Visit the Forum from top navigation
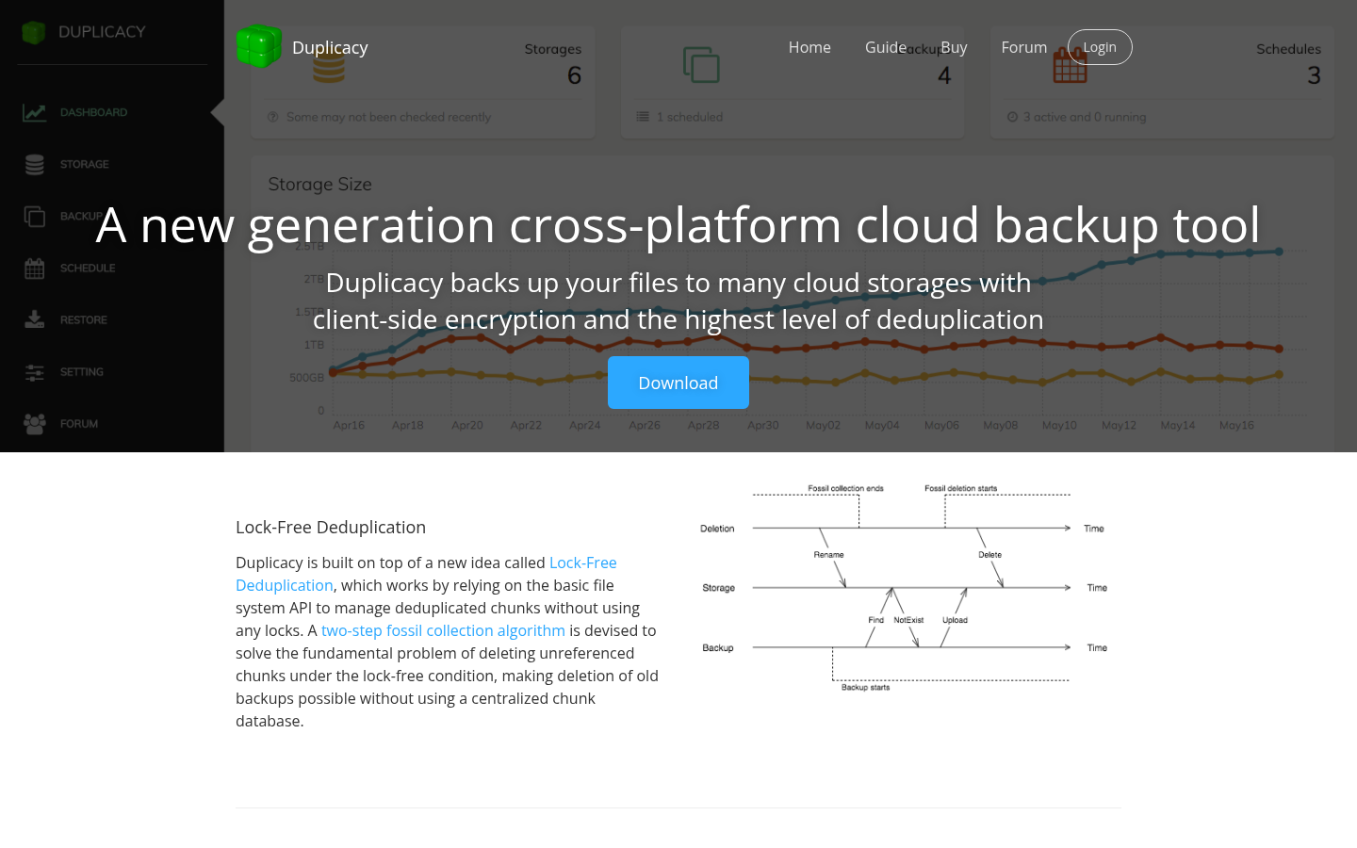This screenshot has height=848, width=1357. pos(1023,47)
